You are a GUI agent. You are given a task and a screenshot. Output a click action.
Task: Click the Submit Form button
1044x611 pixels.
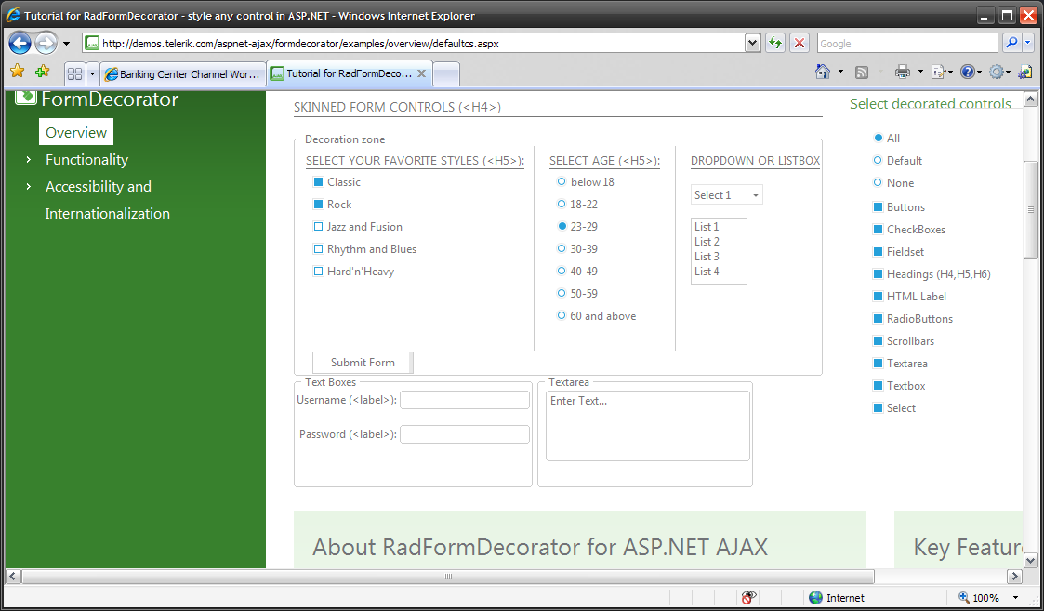363,363
